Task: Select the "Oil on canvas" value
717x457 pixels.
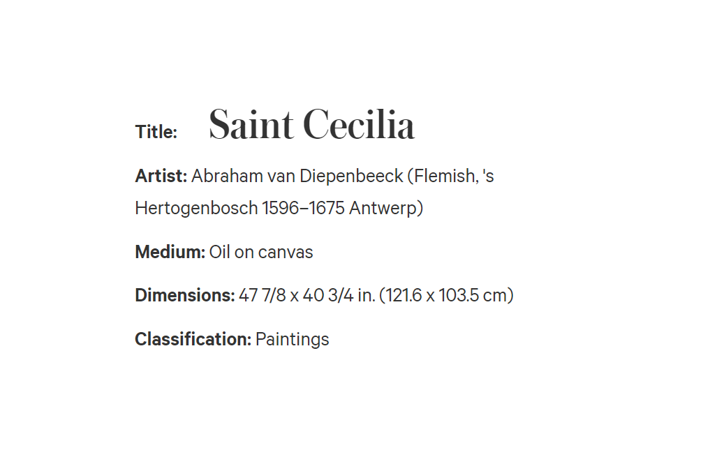Action: pos(261,253)
